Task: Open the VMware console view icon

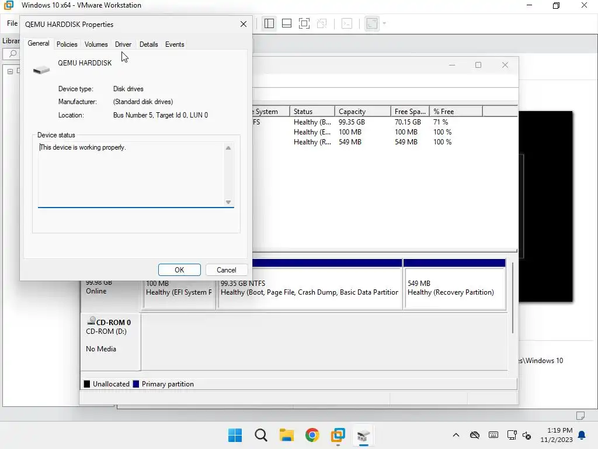Action: 347,23
